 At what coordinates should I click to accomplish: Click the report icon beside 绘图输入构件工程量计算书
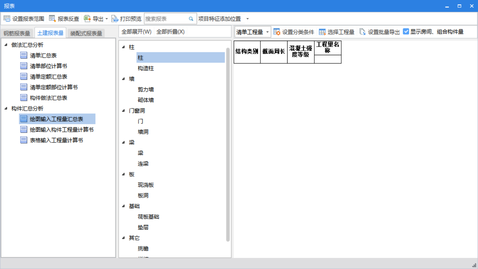point(24,129)
